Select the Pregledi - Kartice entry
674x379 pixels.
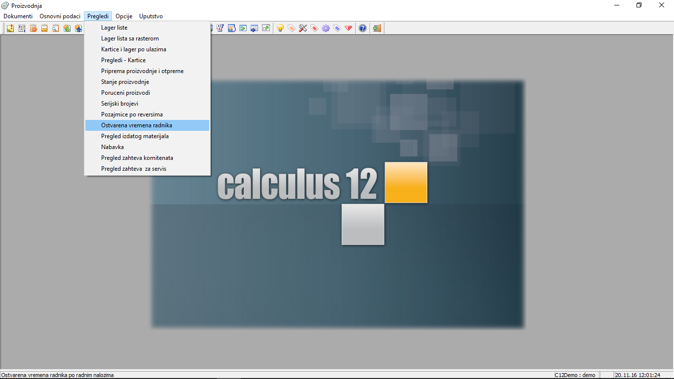click(147, 60)
